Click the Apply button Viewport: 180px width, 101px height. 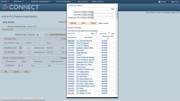(26, 72)
